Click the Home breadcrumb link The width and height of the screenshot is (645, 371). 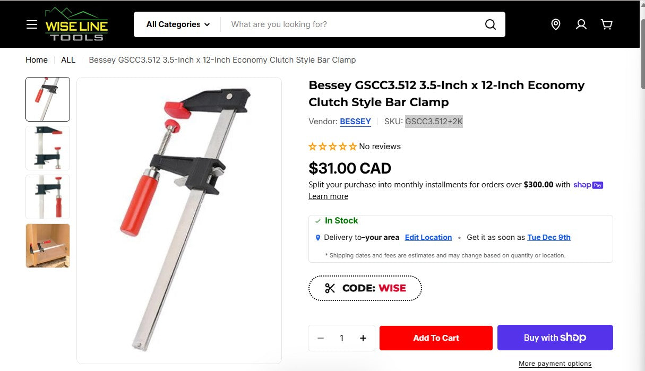36,60
